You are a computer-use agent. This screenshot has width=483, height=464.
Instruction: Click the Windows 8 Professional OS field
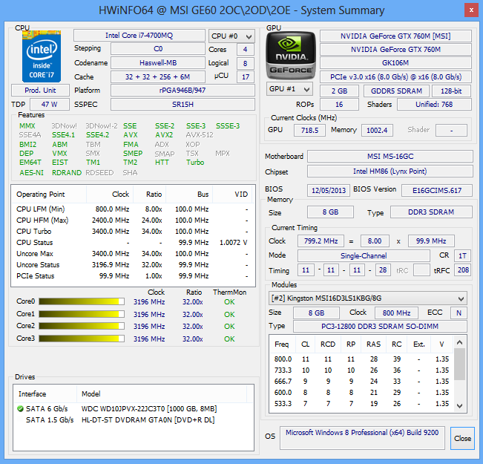tap(362, 438)
